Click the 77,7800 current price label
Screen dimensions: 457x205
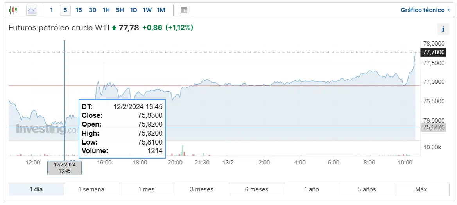coord(433,52)
